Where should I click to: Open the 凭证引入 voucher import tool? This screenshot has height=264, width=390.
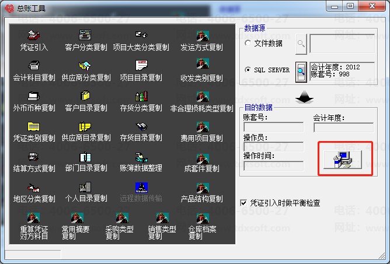tap(34, 36)
